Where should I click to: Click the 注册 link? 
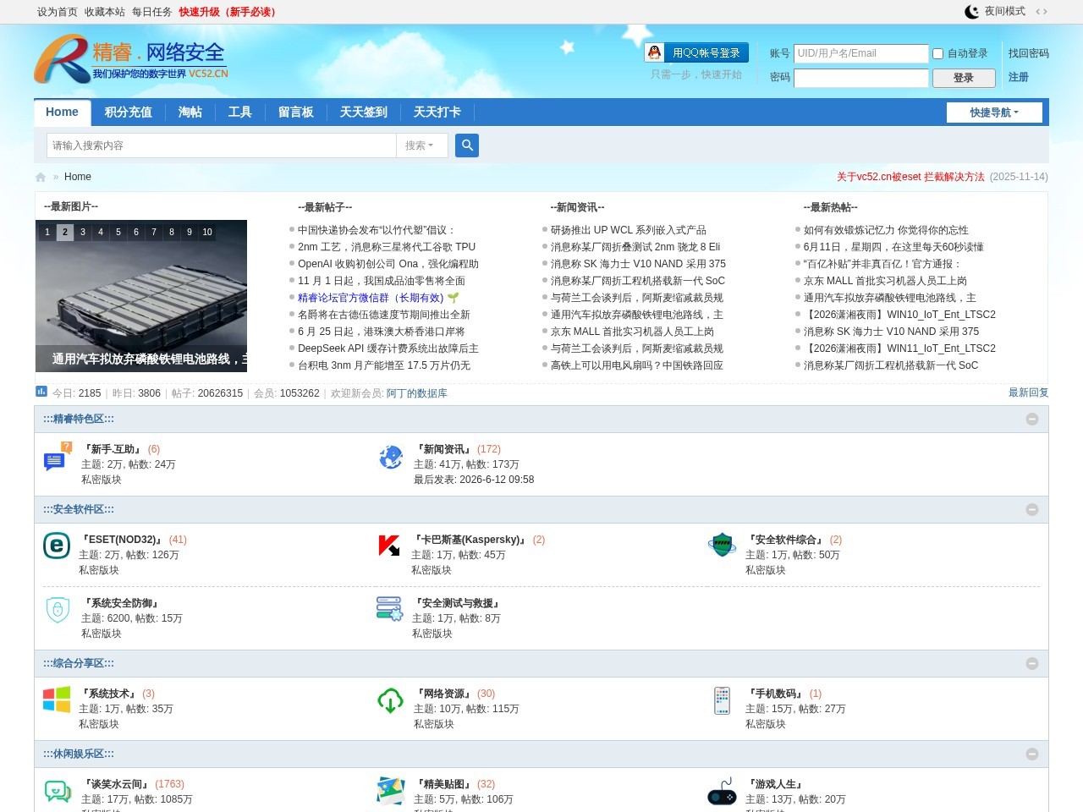pyautogui.click(x=1018, y=77)
